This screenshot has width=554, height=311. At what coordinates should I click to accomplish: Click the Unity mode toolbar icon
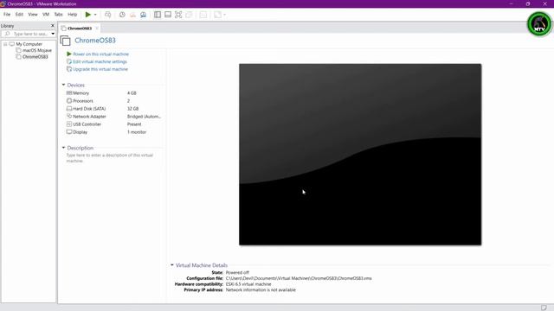tap(189, 15)
